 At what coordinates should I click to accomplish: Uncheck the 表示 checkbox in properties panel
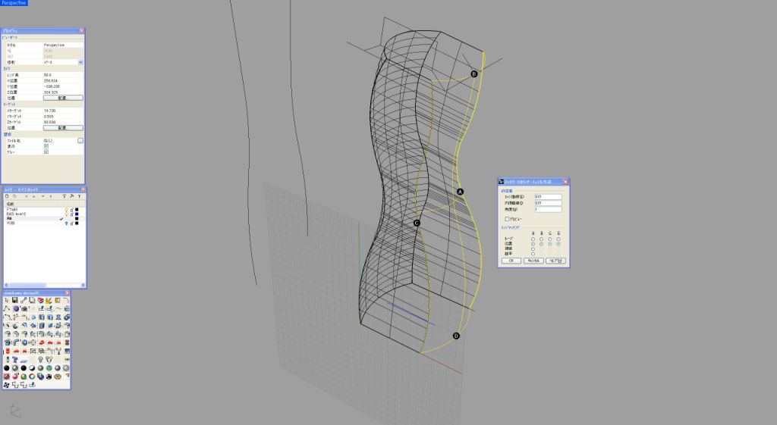(x=46, y=146)
